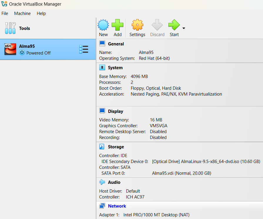Open the Alma95 machine tools list icon
263x219 pixels.
pos(84,49)
